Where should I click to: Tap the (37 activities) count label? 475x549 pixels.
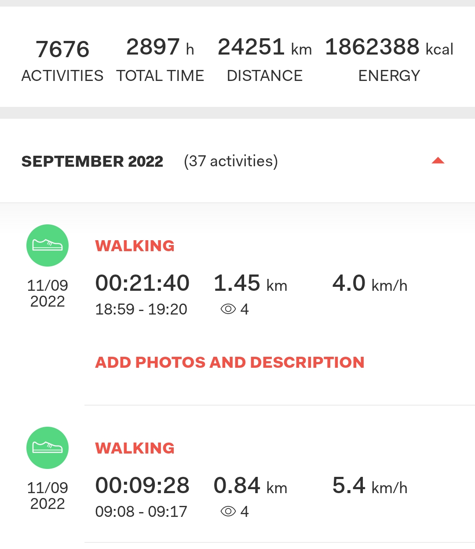tap(231, 161)
